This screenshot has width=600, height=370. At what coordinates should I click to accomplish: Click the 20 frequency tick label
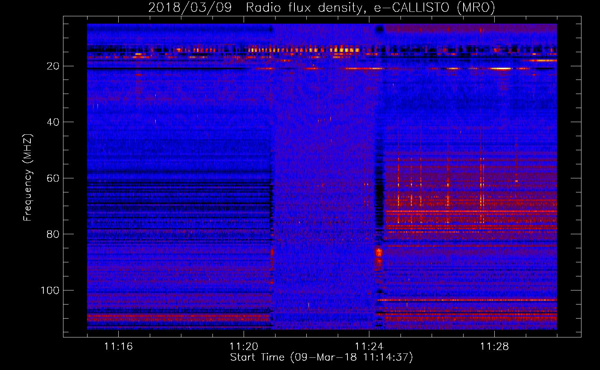(x=53, y=66)
